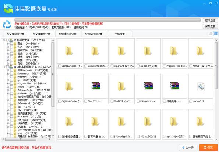
Task: Select the 排版助手.zip archive icon
Action: tap(174, 86)
